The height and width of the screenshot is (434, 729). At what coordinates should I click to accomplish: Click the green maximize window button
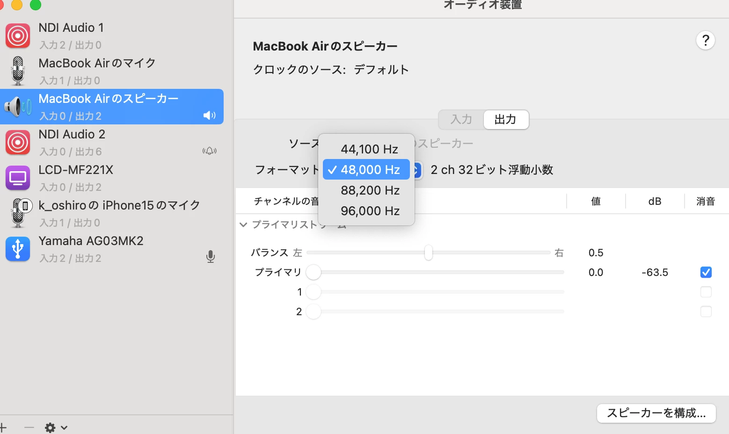coord(36,5)
